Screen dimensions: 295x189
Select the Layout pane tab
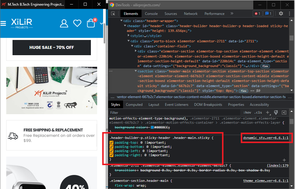[154, 104]
